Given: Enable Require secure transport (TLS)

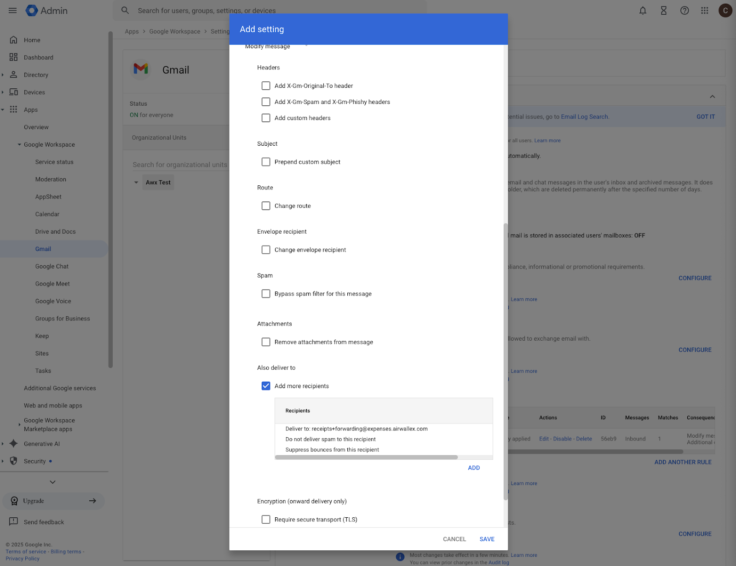Looking at the screenshot, I should click(x=266, y=519).
